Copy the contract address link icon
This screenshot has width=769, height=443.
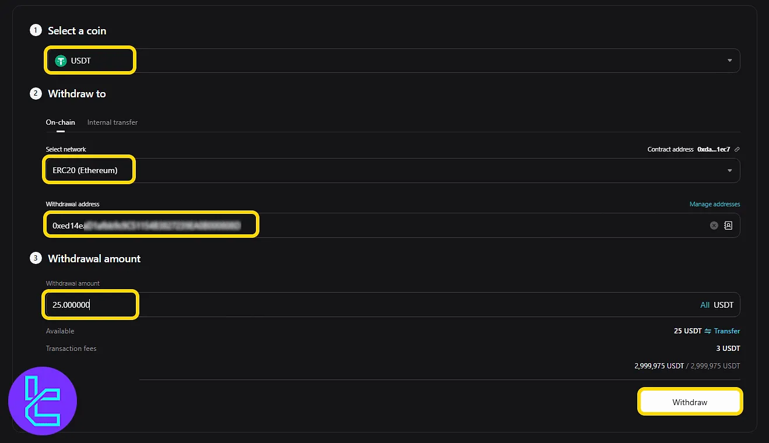[x=737, y=149]
